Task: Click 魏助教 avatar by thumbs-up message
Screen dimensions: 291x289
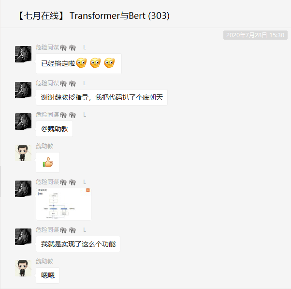Action: (x=23, y=153)
